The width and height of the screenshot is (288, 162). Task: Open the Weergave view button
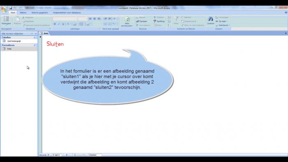coord(6,21)
